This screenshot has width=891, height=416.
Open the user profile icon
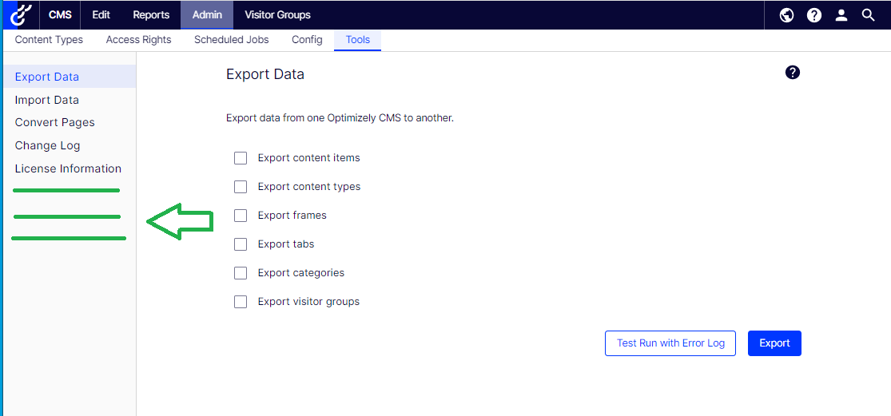[x=841, y=15]
